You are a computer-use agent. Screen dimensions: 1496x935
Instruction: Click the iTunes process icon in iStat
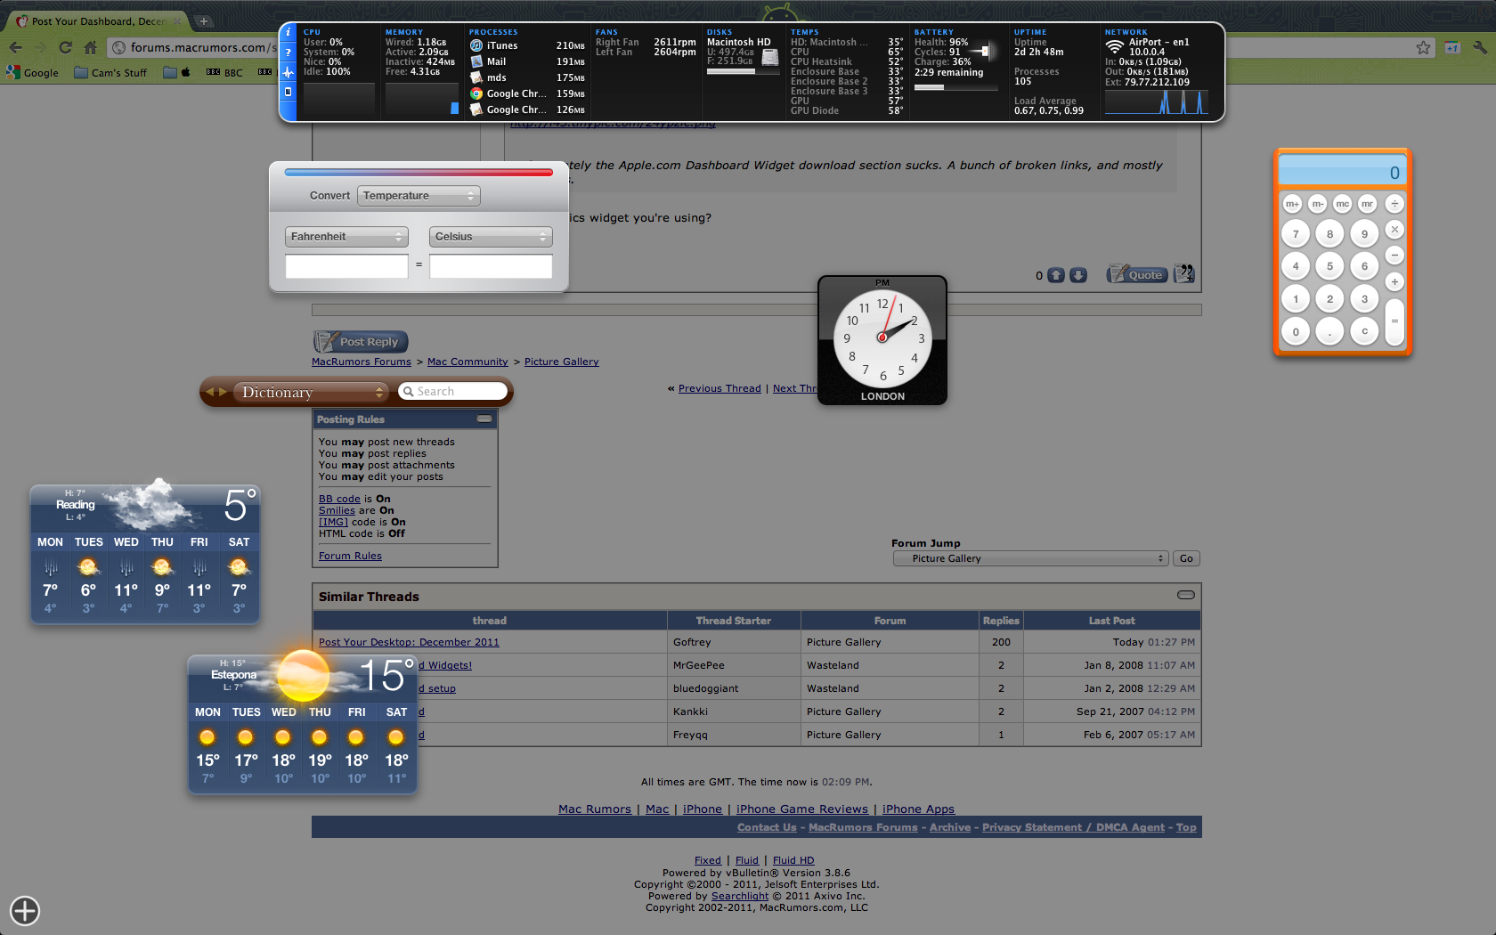(476, 45)
